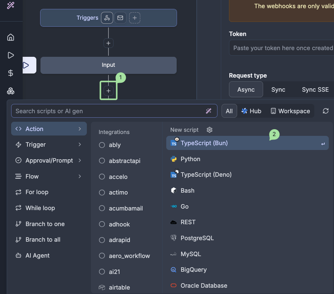This screenshot has width=334, height=294.
Task: Click the webhook trigger icon
Action: click(x=107, y=18)
